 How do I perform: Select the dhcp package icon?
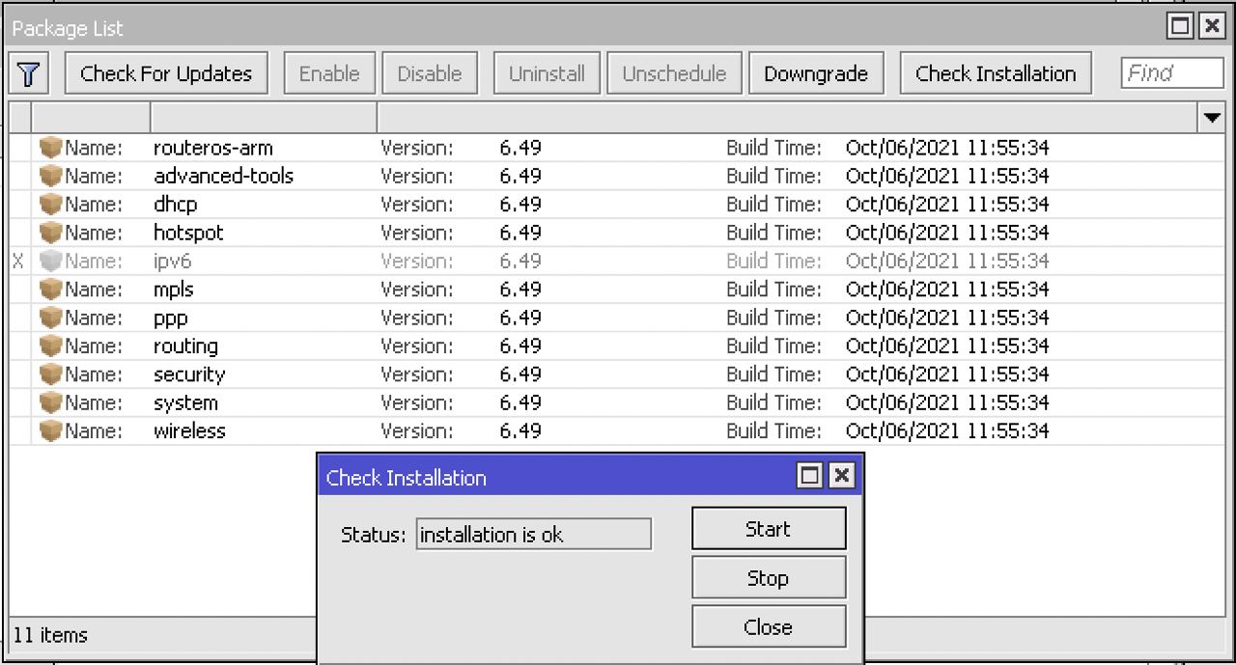point(50,205)
